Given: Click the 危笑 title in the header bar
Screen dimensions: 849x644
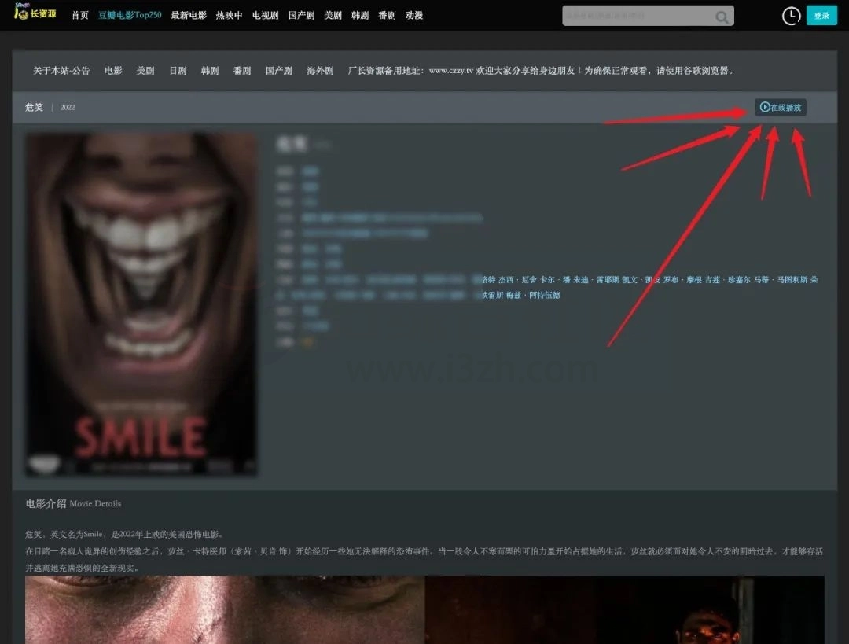Looking at the screenshot, I should pyautogui.click(x=34, y=108).
